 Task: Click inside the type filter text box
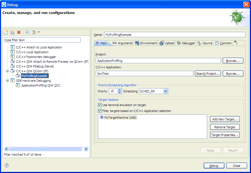coord(42,40)
